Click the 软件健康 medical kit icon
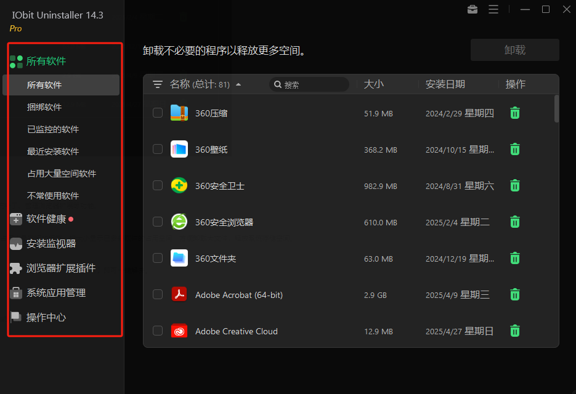Screen dimensions: 576x394 click(16, 219)
